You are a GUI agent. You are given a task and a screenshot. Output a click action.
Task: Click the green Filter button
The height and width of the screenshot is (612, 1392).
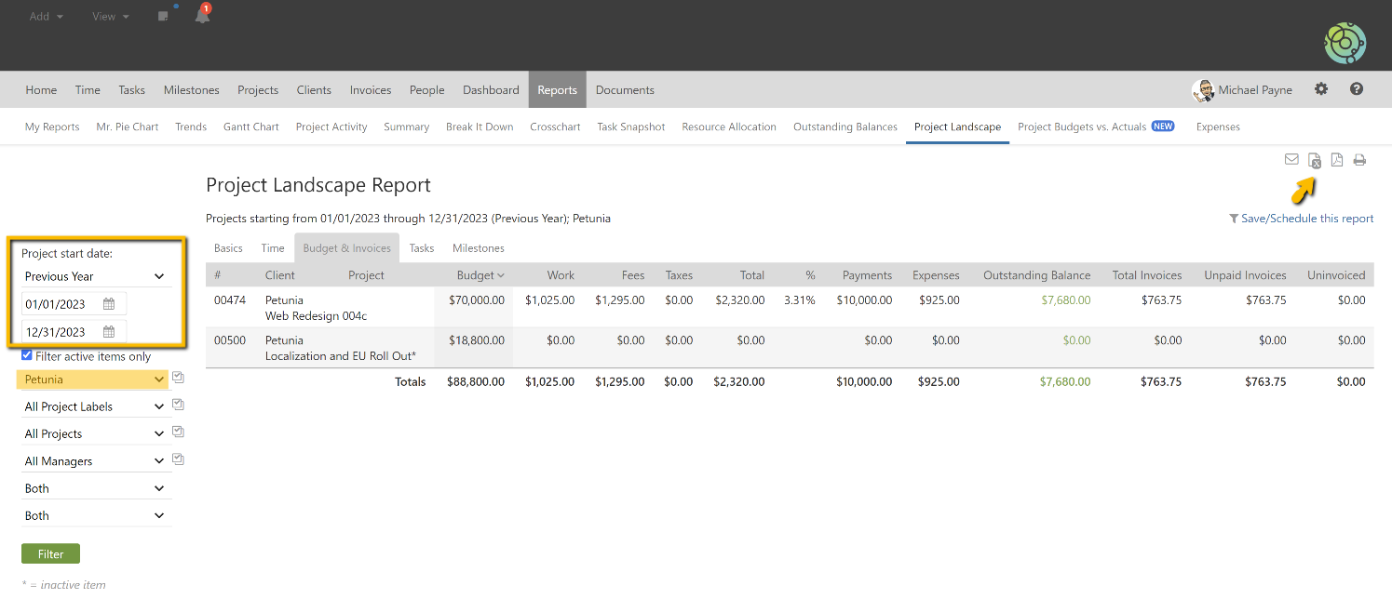click(50, 552)
